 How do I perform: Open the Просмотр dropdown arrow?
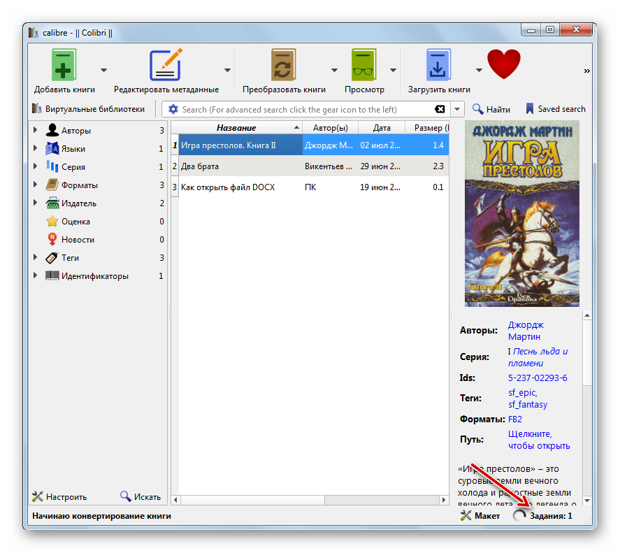[x=393, y=71]
